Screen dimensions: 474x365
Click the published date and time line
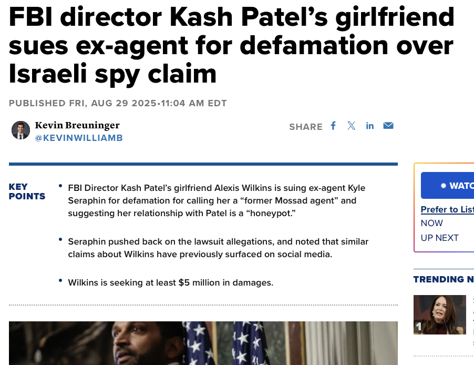pos(118,103)
